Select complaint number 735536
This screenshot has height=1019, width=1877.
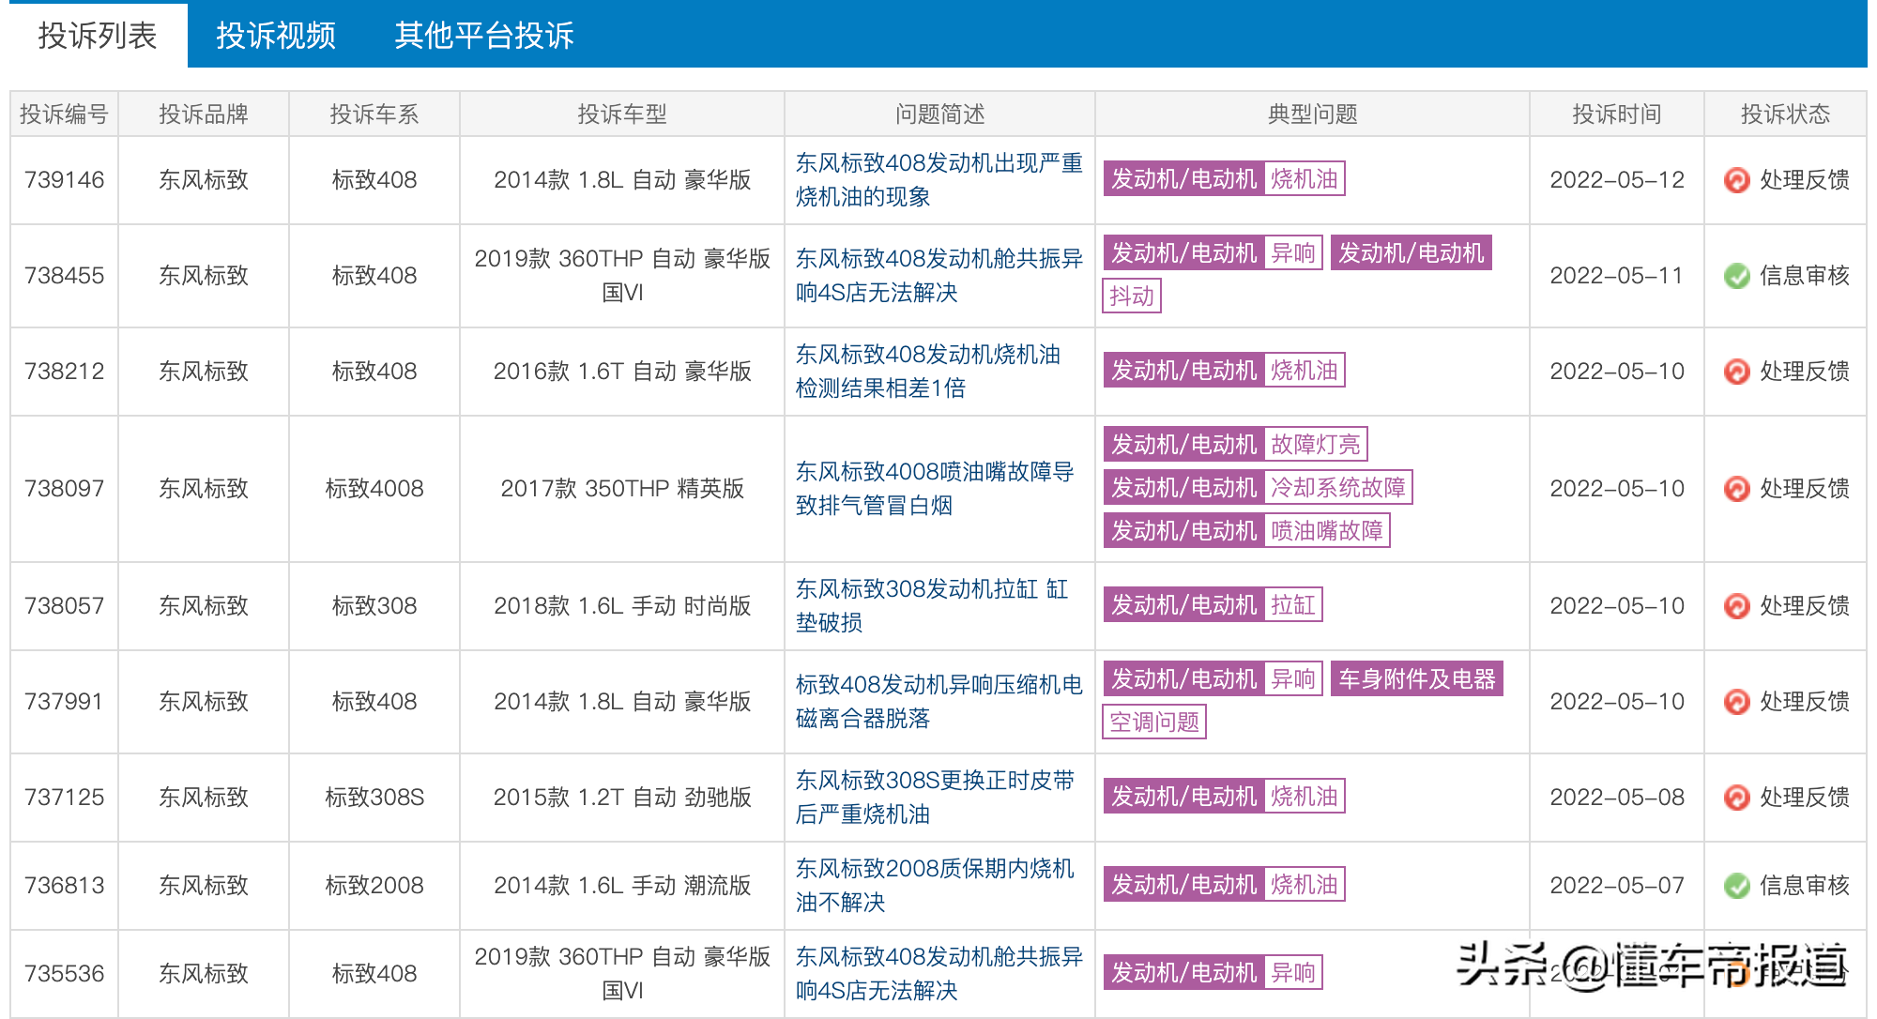click(x=64, y=974)
